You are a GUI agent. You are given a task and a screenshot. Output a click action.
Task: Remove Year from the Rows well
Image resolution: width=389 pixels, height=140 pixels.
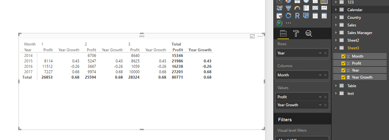[x=326, y=53]
